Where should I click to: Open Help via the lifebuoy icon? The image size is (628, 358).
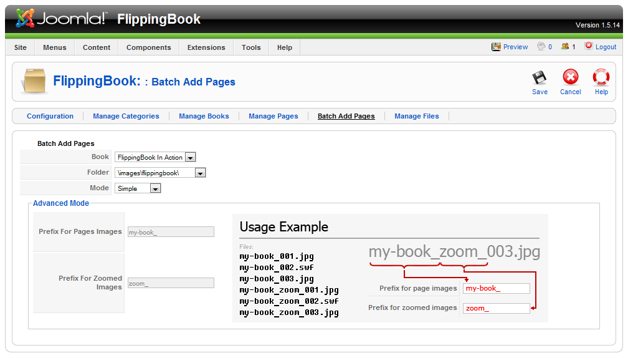pyautogui.click(x=601, y=78)
